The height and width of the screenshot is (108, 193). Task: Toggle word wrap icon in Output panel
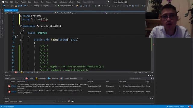(72, 101)
